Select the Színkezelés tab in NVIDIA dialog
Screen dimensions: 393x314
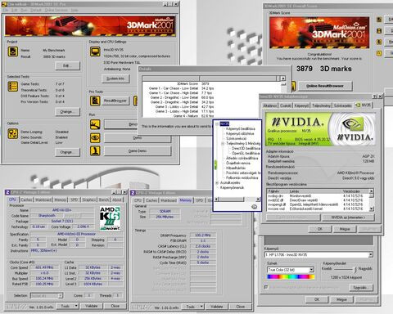coord(343,105)
